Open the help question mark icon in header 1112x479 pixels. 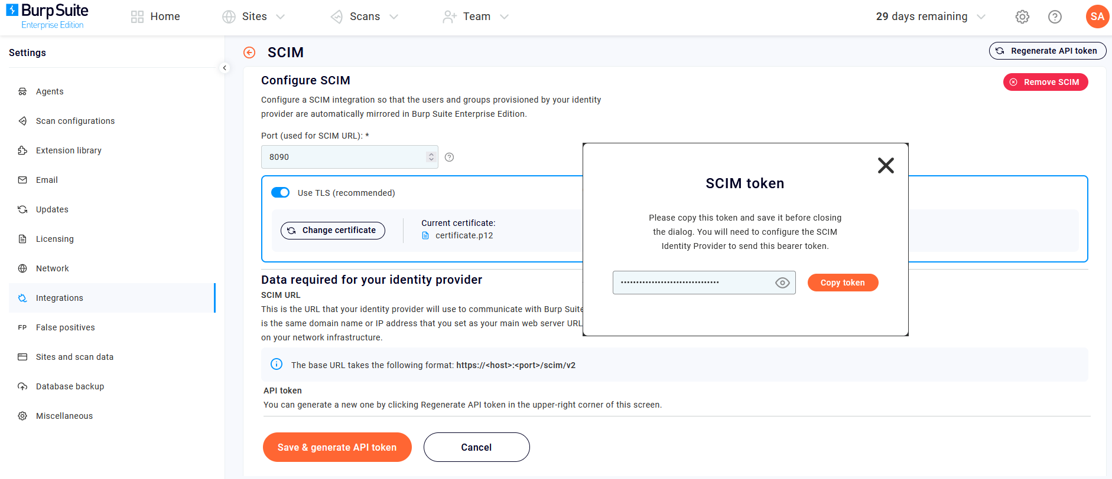[1055, 17]
